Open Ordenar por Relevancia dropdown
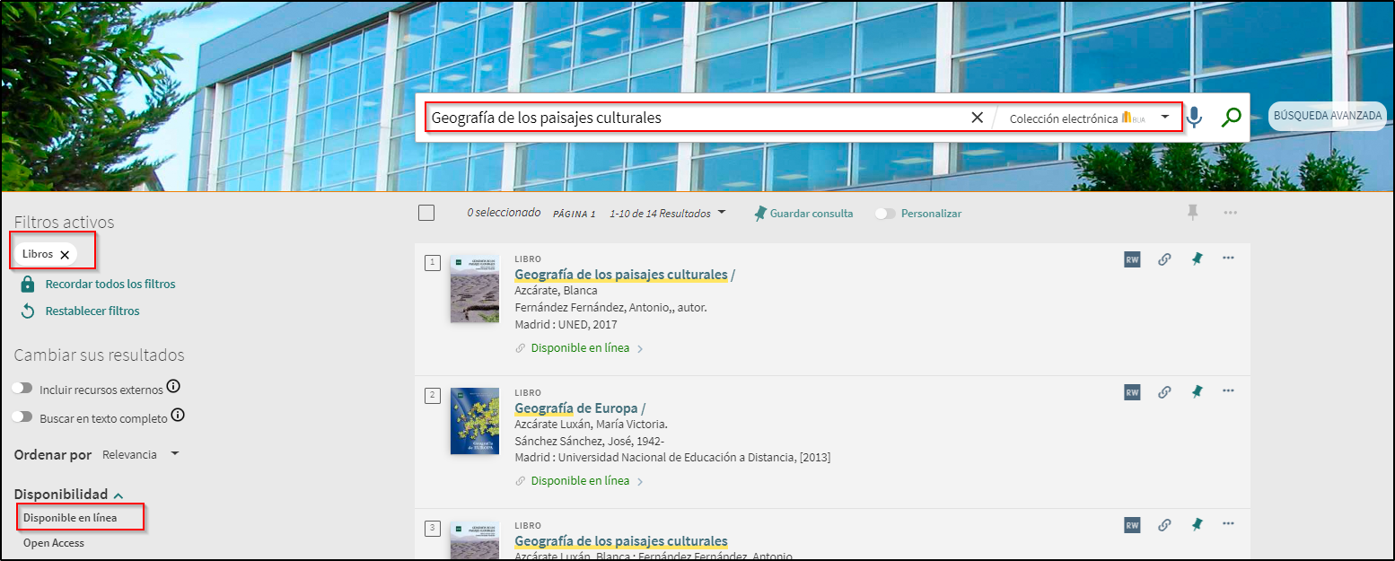The height and width of the screenshot is (561, 1395). (141, 454)
